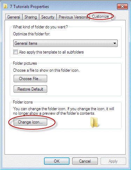131x170 pixels.
Task: Click the 'Folder icons' group heading
Action: 23,102
